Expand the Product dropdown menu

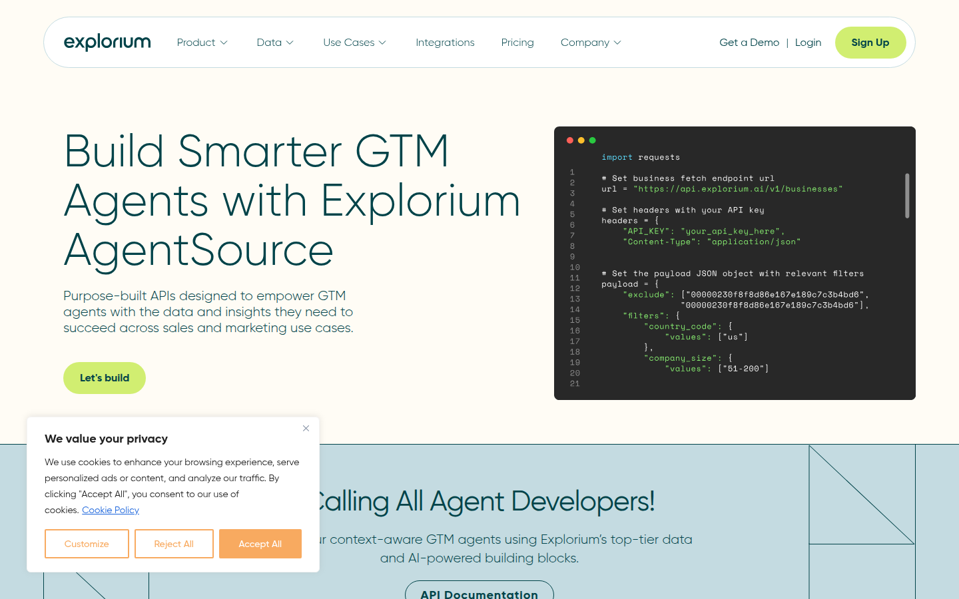coord(202,43)
